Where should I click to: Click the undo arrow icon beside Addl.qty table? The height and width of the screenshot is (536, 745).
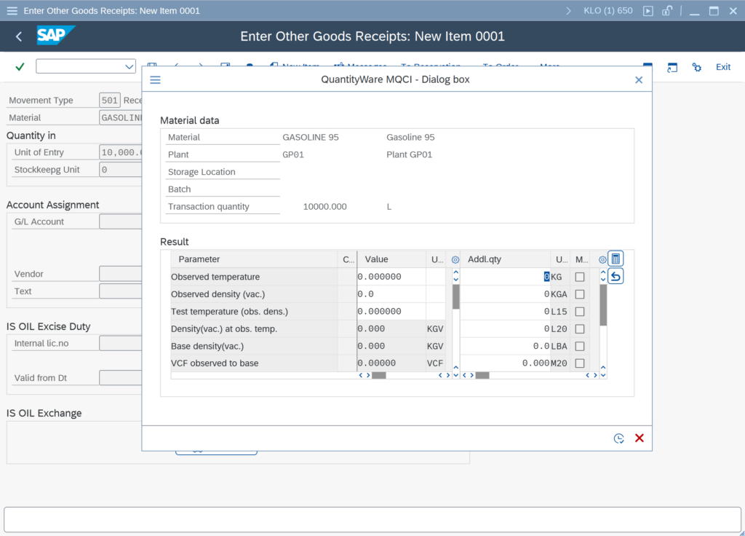pyautogui.click(x=615, y=276)
